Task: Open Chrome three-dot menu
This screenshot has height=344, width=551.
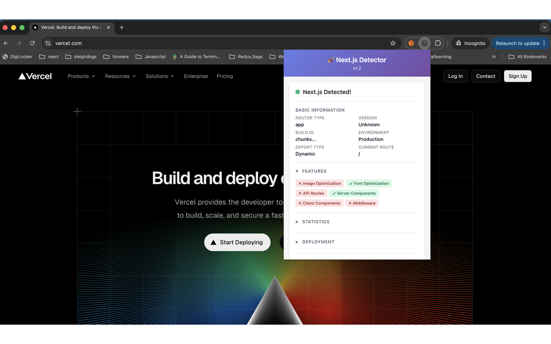Action: [544, 43]
